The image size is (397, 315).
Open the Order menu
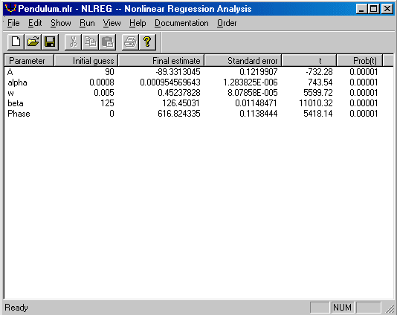(x=227, y=23)
